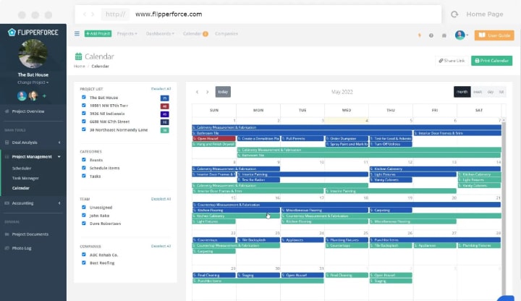Click the Share Link button
Viewport: 521px width, 301px height.
pyautogui.click(x=452, y=61)
